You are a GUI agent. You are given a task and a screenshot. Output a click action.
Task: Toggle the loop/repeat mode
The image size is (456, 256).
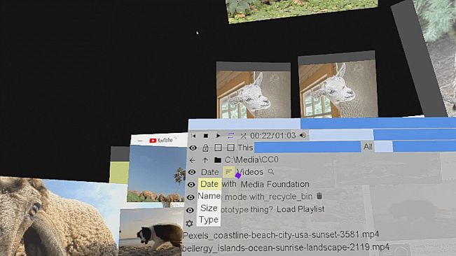[231, 136]
